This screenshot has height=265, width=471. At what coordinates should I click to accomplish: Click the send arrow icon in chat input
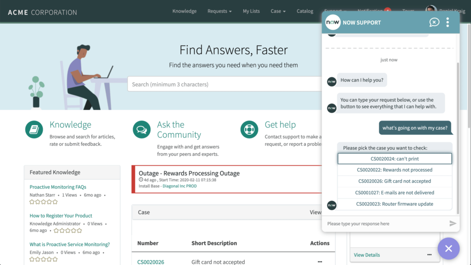[453, 224]
